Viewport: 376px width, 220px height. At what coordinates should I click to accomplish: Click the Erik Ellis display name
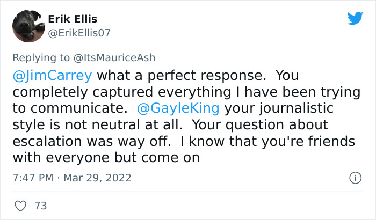(x=73, y=19)
